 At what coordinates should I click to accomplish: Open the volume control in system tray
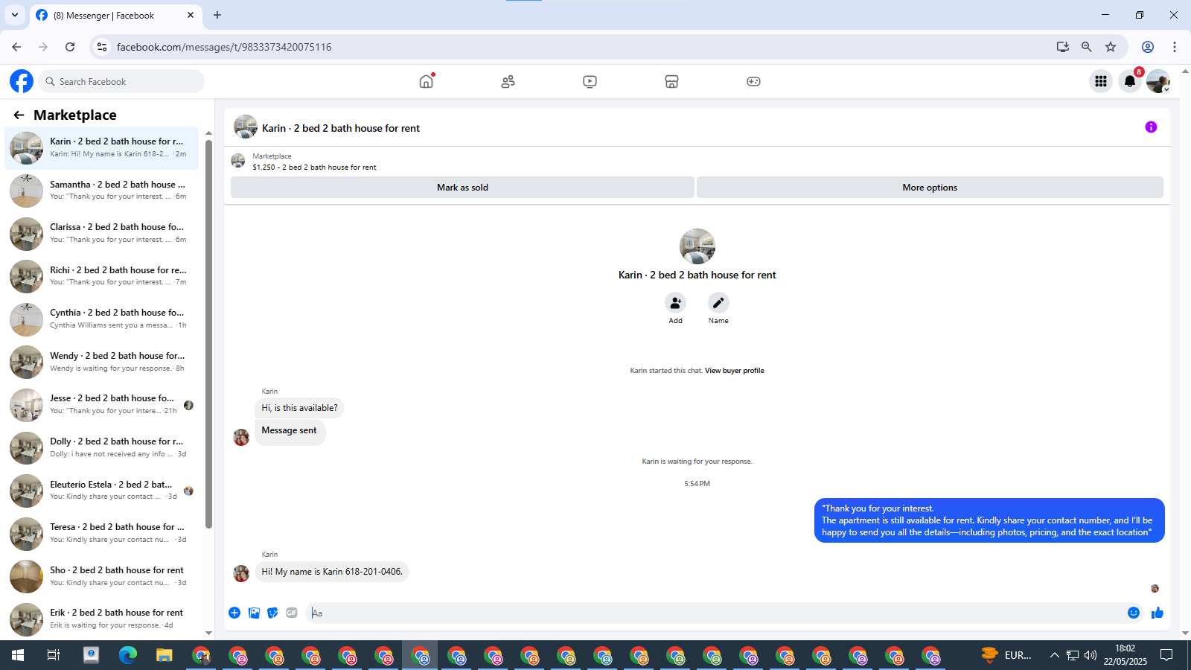(x=1091, y=655)
